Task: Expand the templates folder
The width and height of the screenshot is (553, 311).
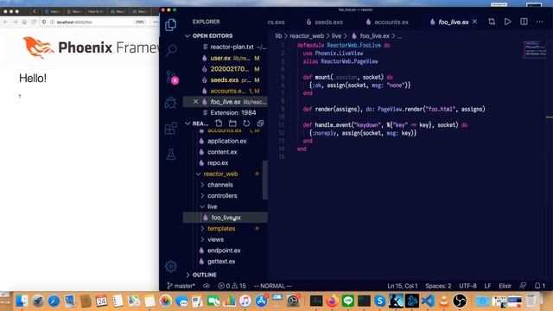Action: [221, 228]
